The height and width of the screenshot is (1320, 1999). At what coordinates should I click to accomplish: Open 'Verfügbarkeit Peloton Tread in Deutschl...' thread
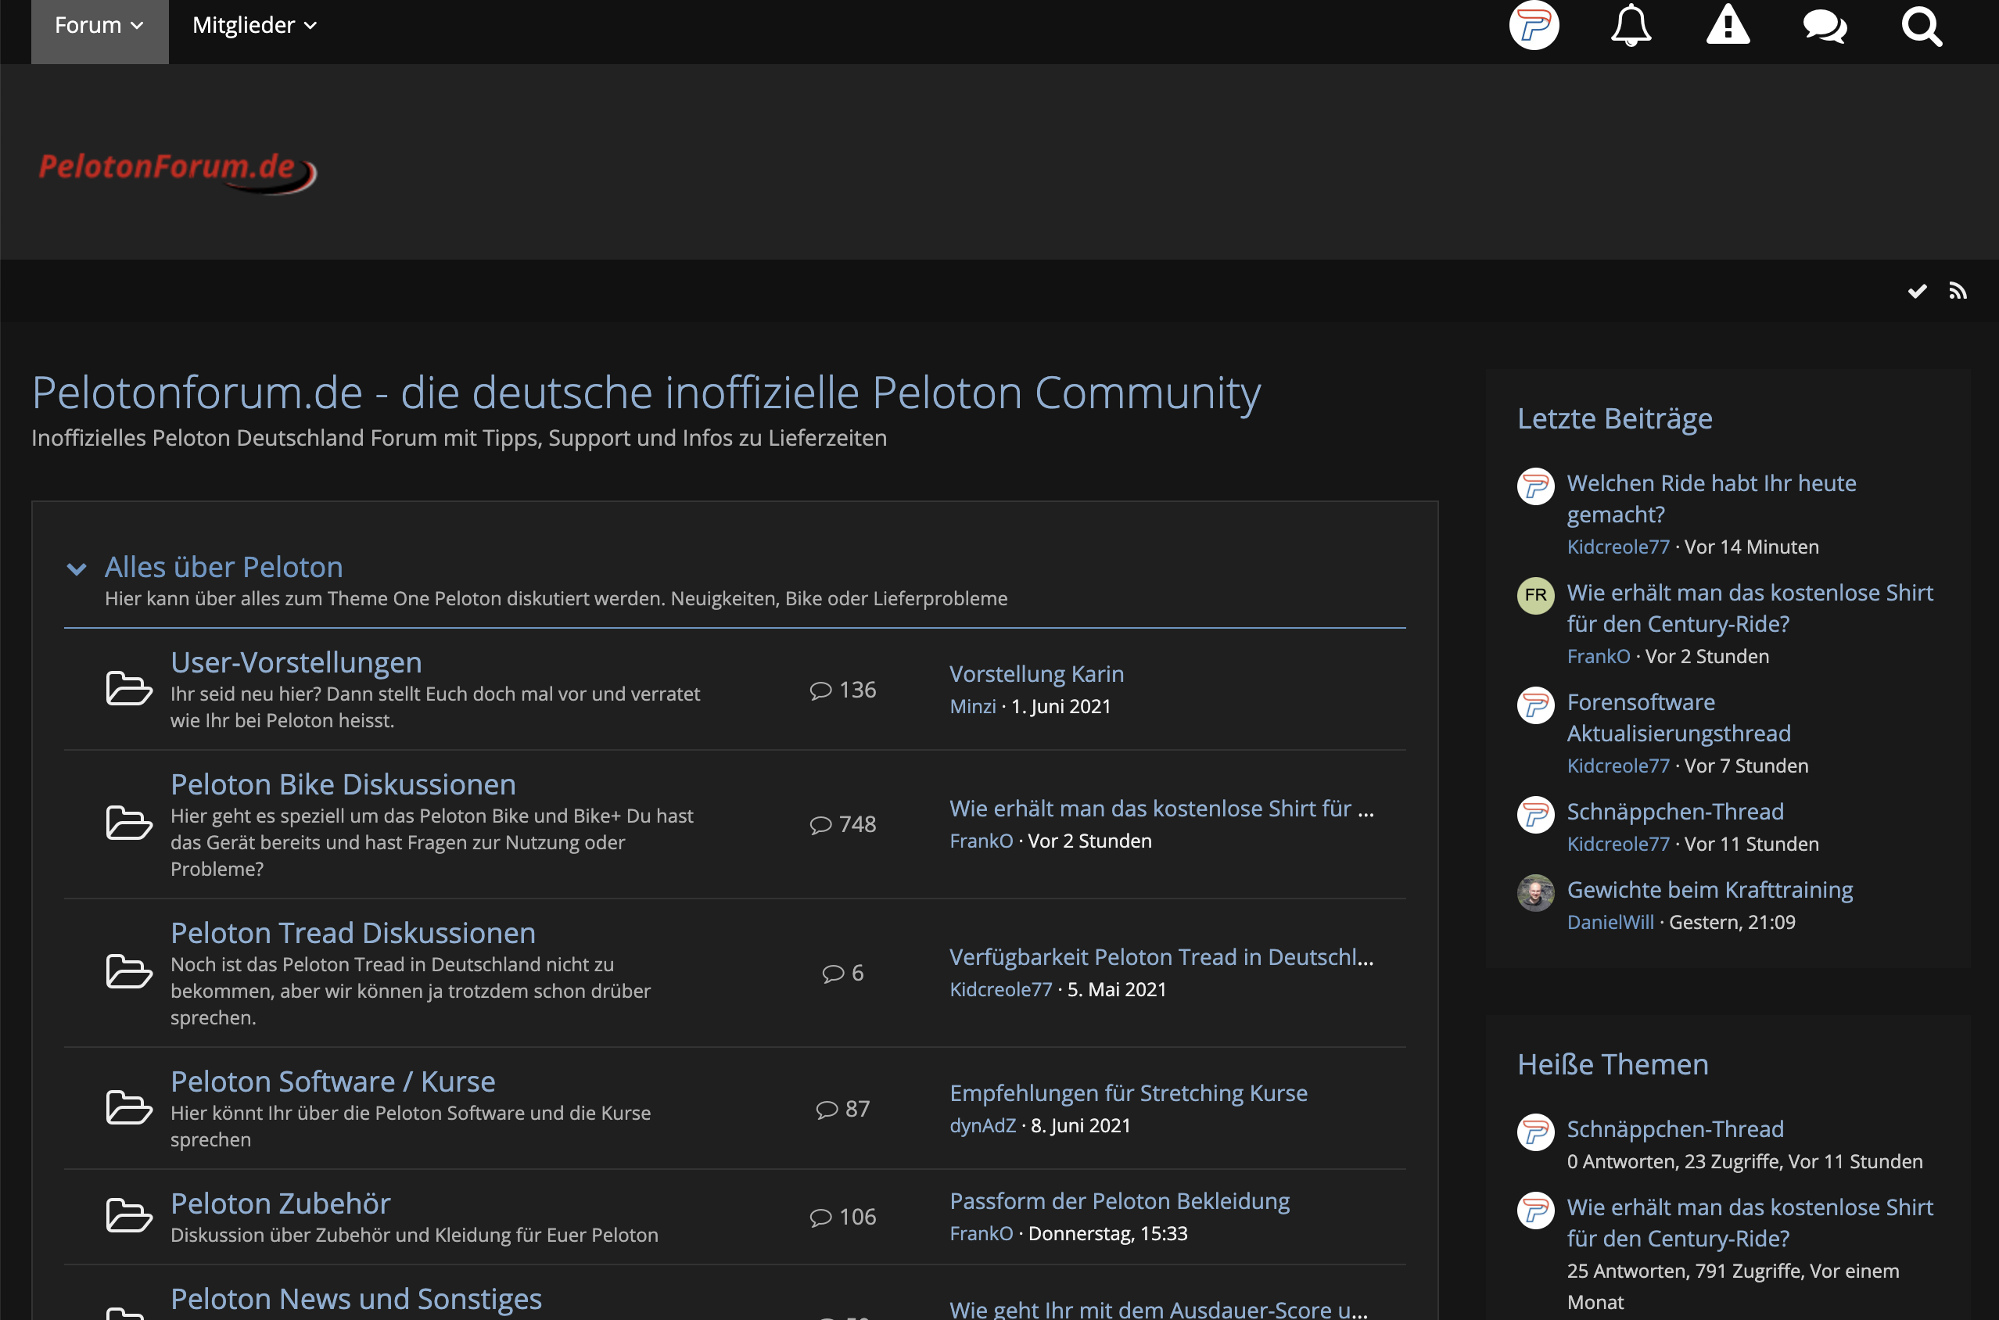point(1161,957)
